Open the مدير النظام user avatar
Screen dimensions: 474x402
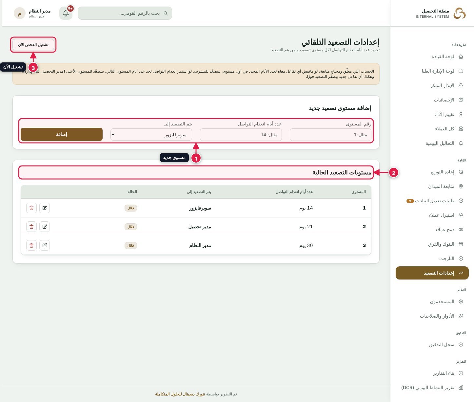tap(20, 13)
